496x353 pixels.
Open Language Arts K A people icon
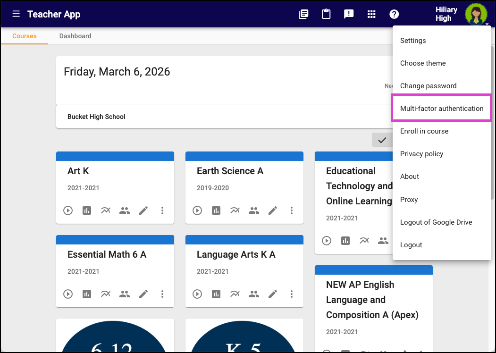click(x=254, y=294)
